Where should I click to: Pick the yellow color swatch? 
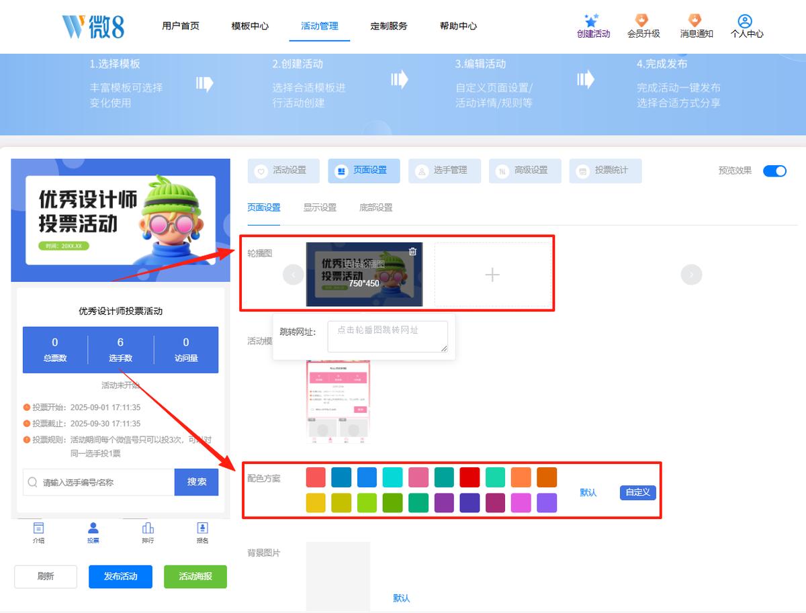tap(316, 503)
